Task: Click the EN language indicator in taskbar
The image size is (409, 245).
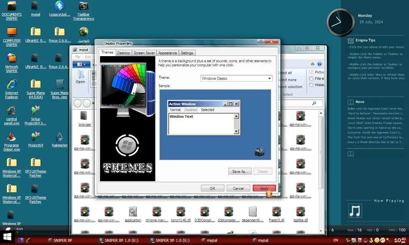Action: pos(336,240)
